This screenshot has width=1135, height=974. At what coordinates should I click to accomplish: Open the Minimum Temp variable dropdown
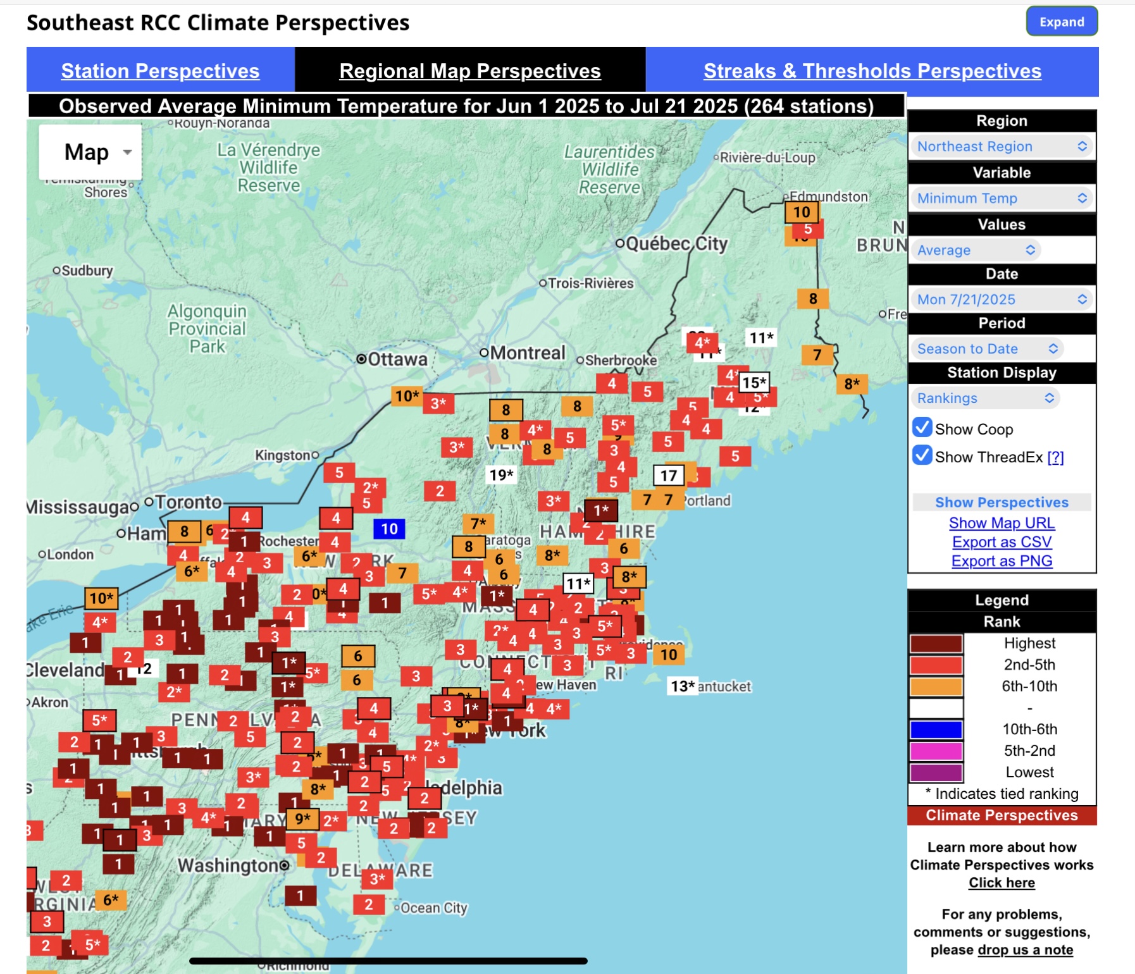tap(1002, 198)
